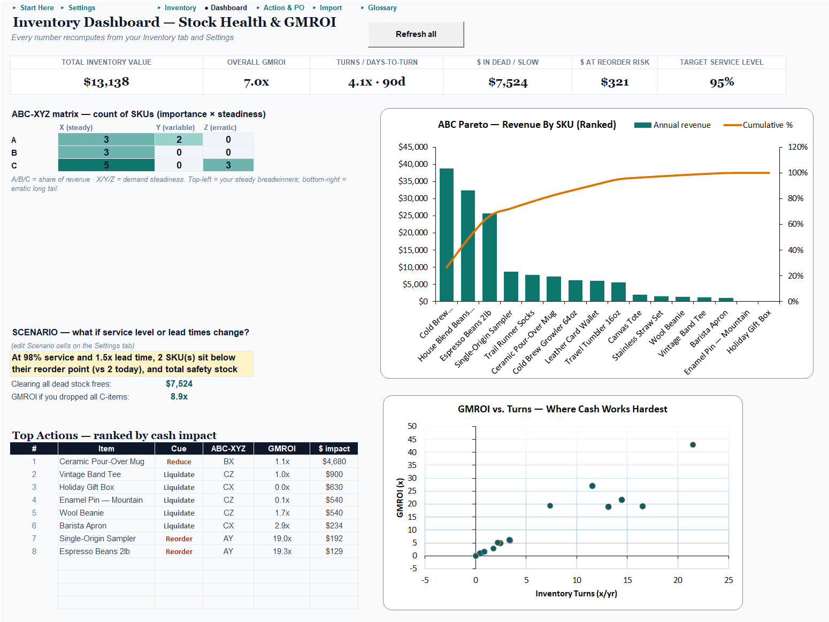Viewport: 829px width, 622px height.
Task: Click the X (steady) column header
Action: 76,127
